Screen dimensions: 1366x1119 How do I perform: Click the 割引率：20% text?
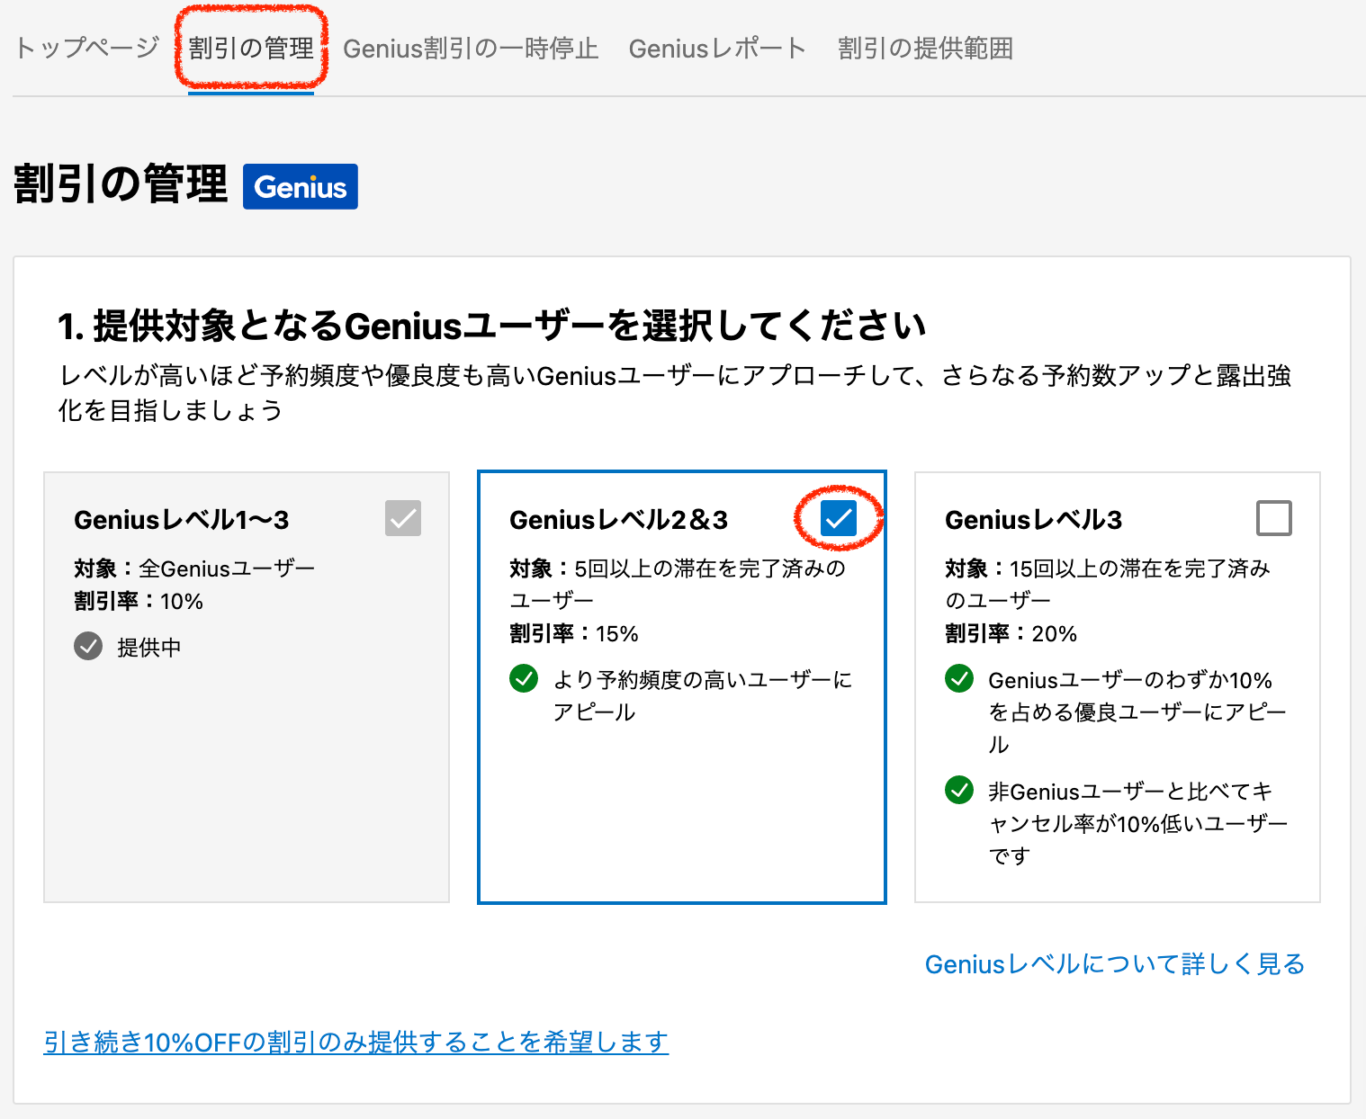[x=1011, y=633]
